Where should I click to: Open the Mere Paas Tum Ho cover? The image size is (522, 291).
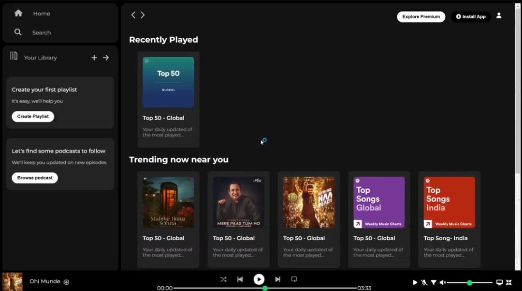point(239,202)
